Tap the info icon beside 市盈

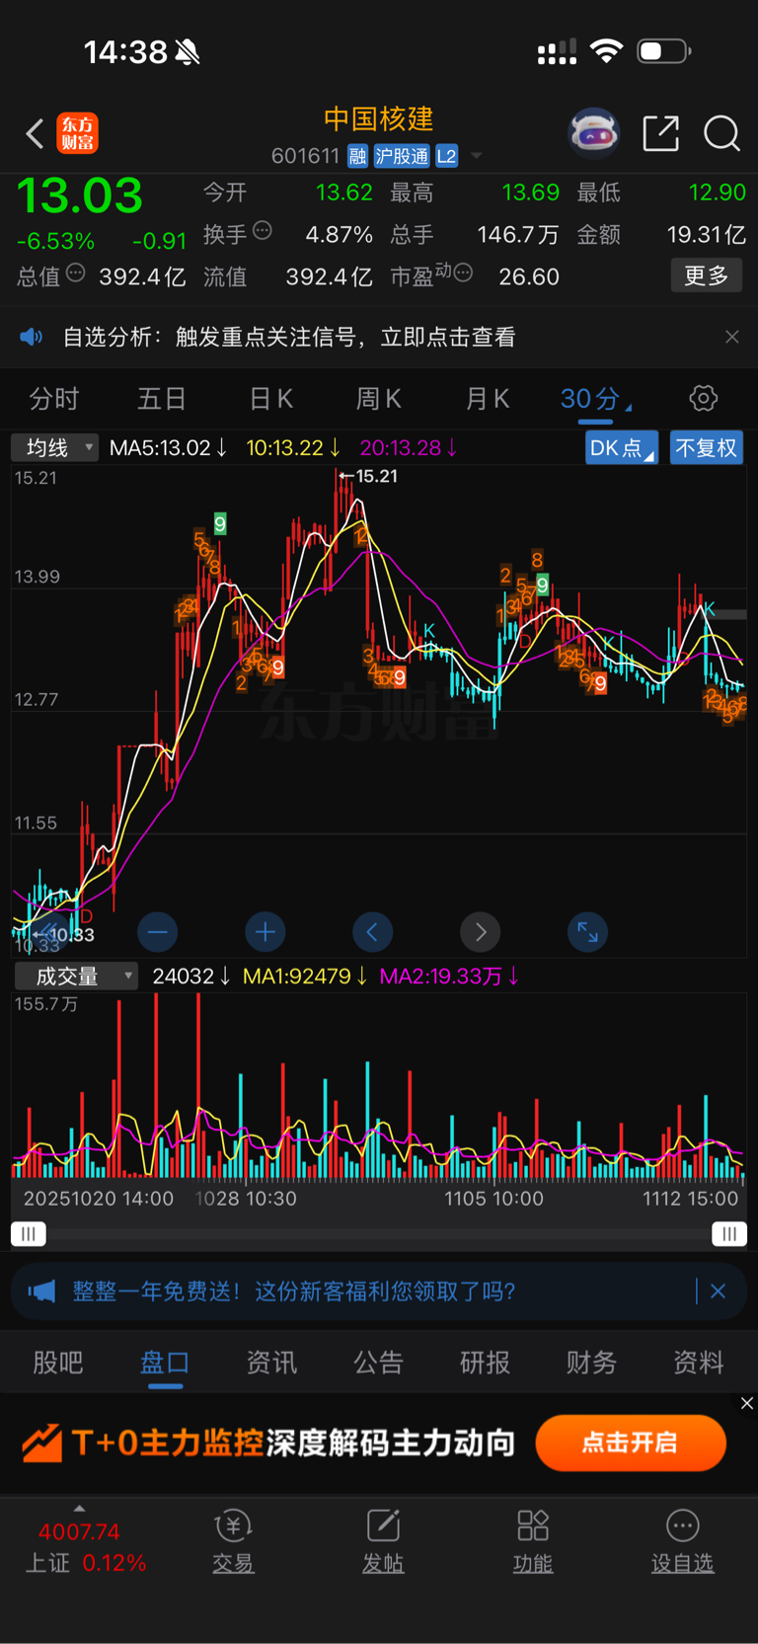[463, 274]
